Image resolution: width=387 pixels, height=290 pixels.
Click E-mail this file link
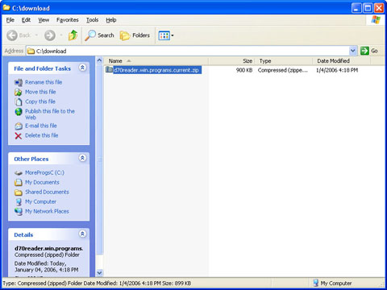coord(41,126)
